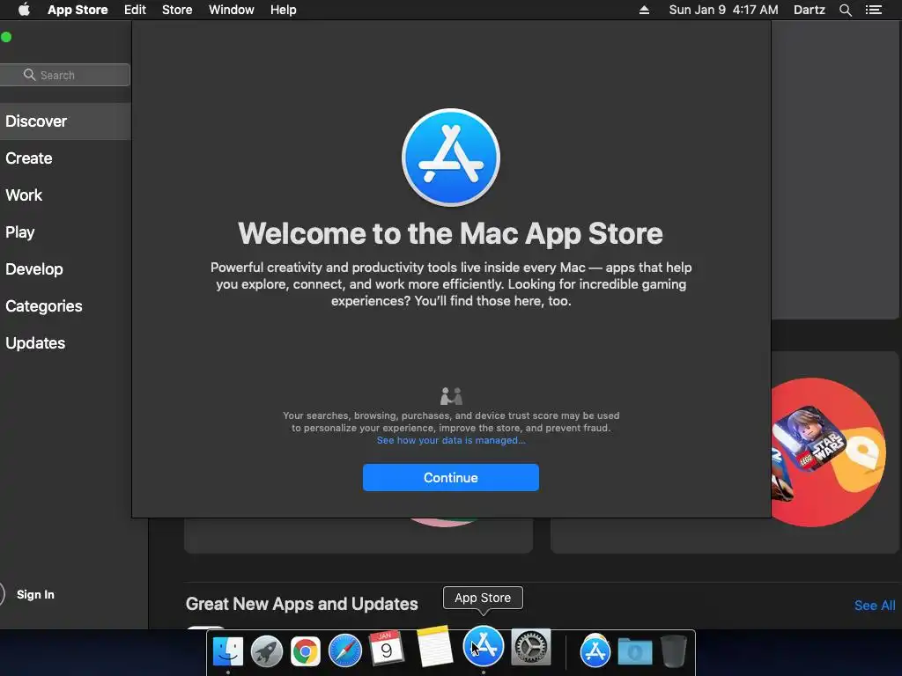Open Spotlight search in menu bar
Viewport: 902px width, 676px height.
(x=845, y=10)
